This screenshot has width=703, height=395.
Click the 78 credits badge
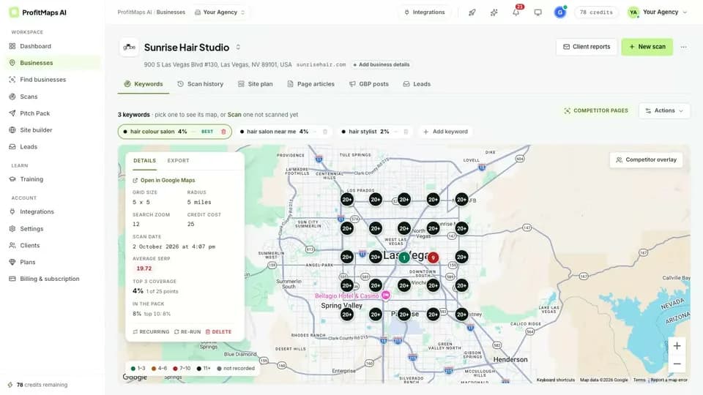[x=596, y=12]
